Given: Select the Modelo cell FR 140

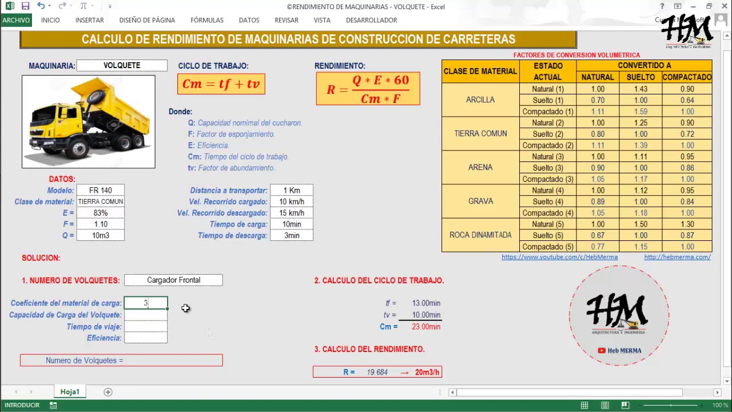Looking at the screenshot, I should click(x=100, y=191).
